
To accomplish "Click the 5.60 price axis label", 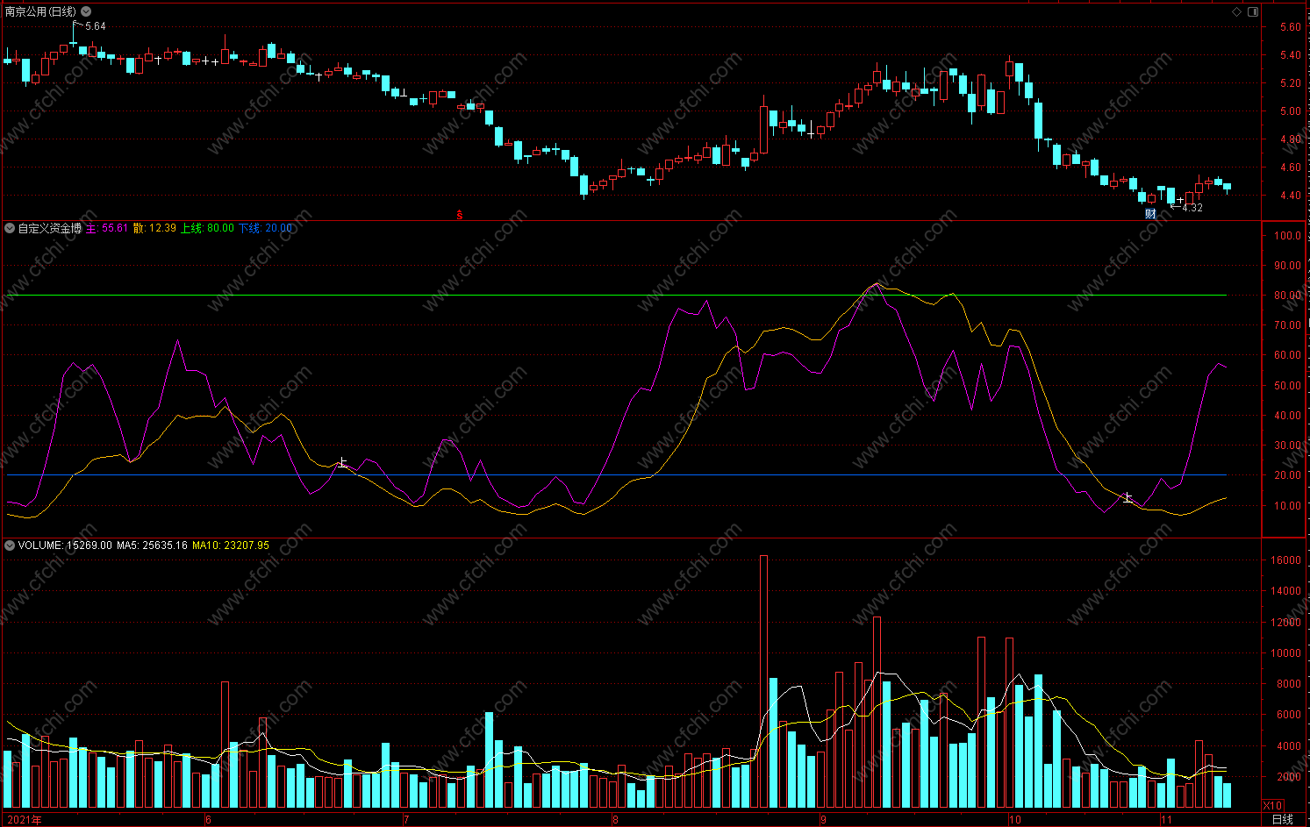I will click(1290, 27).
